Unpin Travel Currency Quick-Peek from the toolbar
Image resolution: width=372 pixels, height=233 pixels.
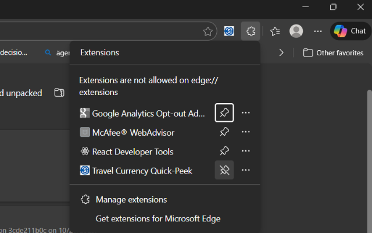[224, 170]
